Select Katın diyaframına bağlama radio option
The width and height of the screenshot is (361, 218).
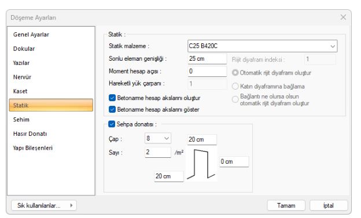pyautogui.click(x=235, y=86)
